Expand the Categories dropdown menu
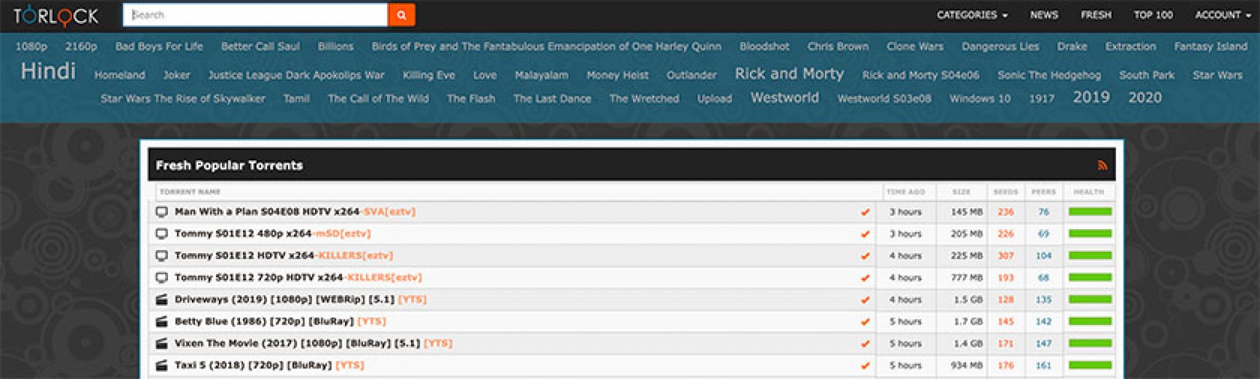1260x379 pixels. tap(971, 15)
